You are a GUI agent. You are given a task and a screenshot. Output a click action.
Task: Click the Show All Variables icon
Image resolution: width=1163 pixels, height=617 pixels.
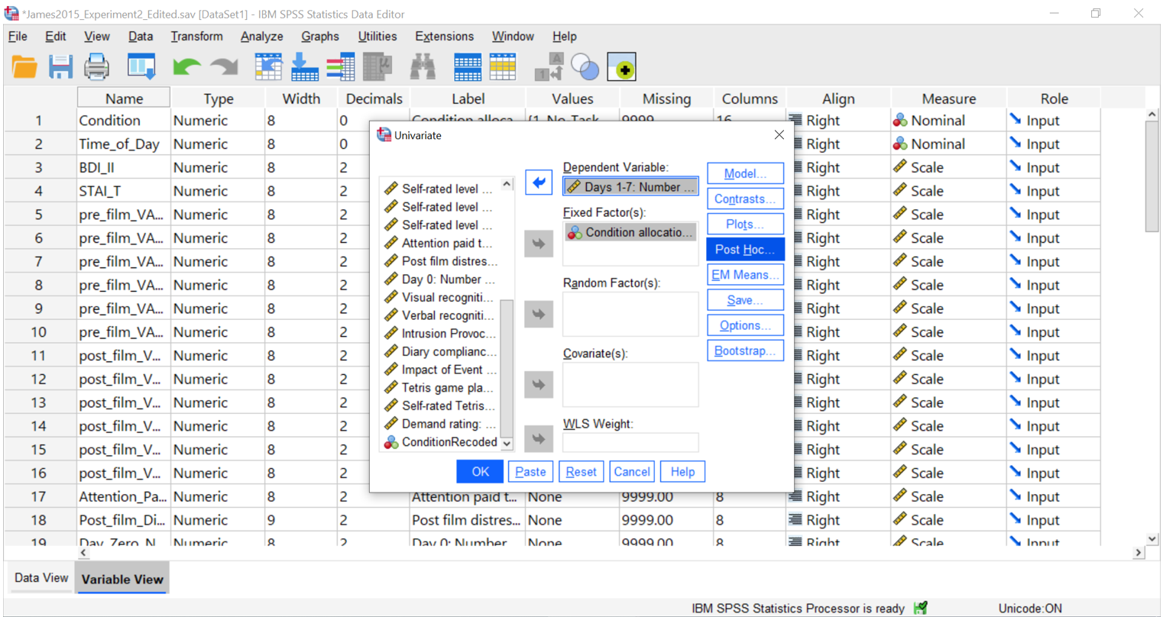[622, 67]
